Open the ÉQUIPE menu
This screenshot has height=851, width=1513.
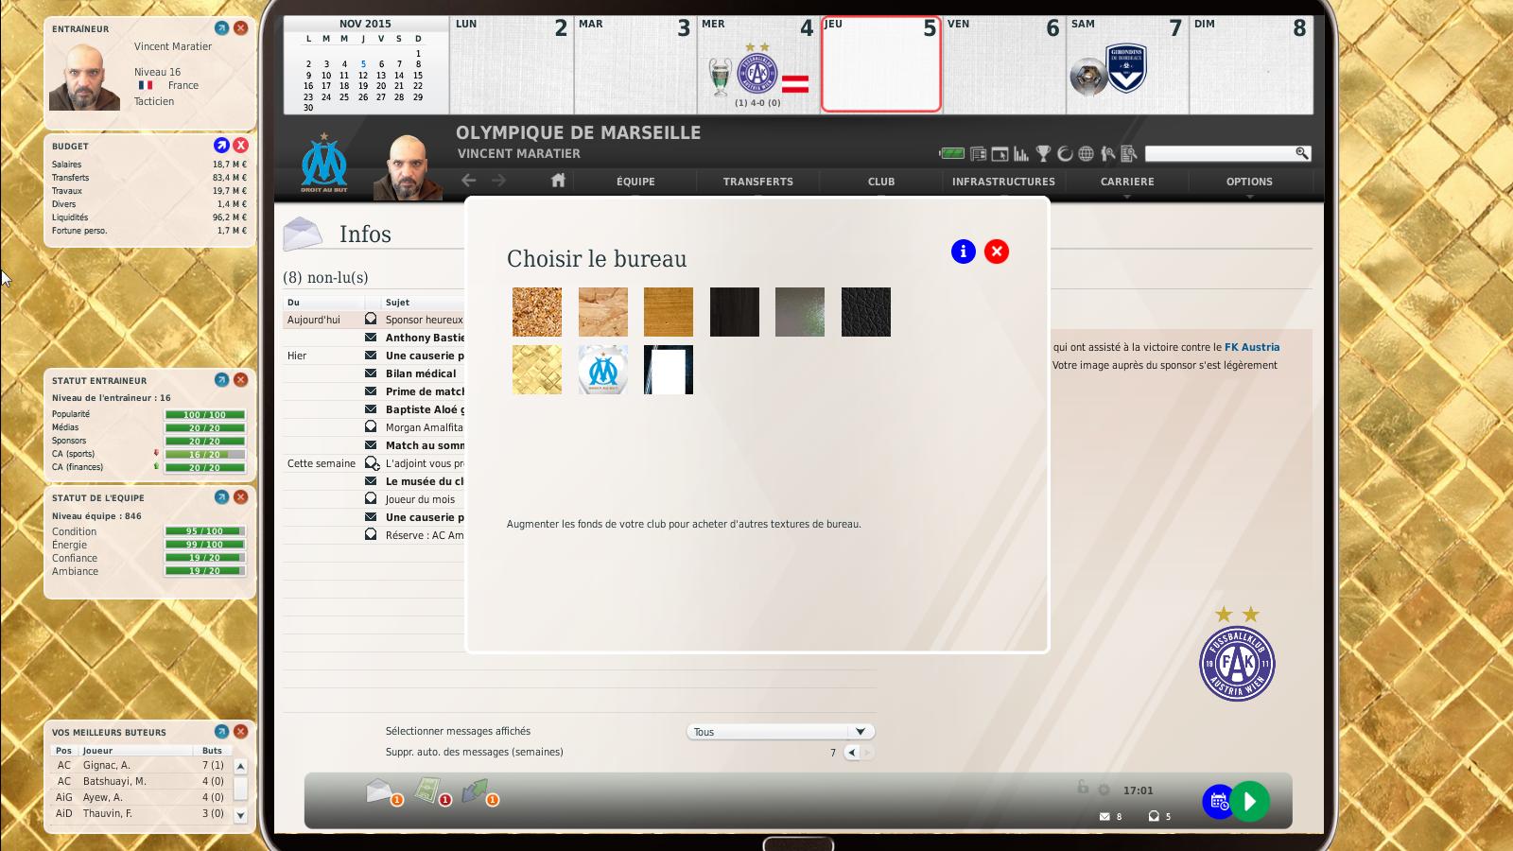(635, 182)
